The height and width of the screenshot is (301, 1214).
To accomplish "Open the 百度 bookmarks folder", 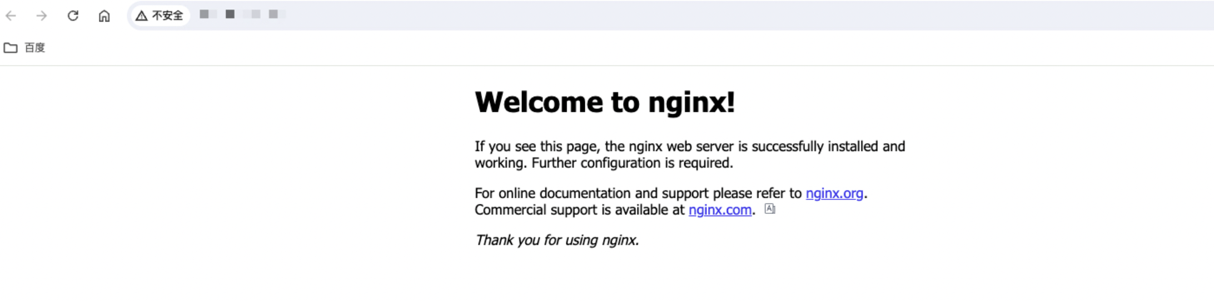I will click(24, 48).
